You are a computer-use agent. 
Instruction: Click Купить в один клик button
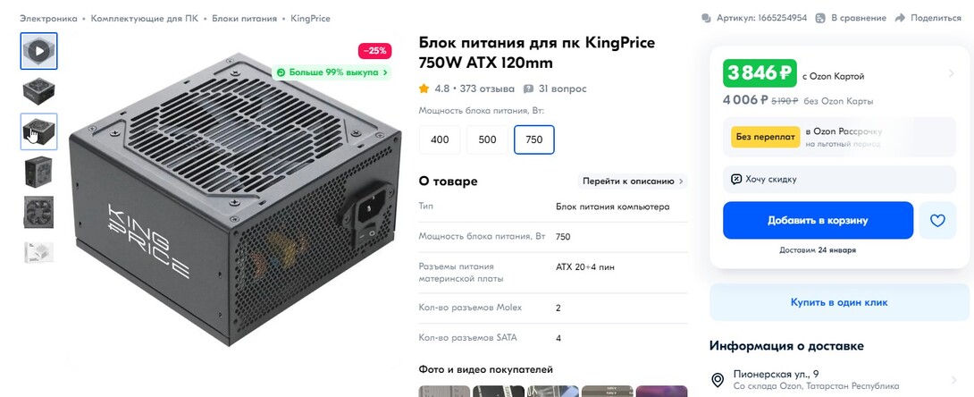coord(839,302)
